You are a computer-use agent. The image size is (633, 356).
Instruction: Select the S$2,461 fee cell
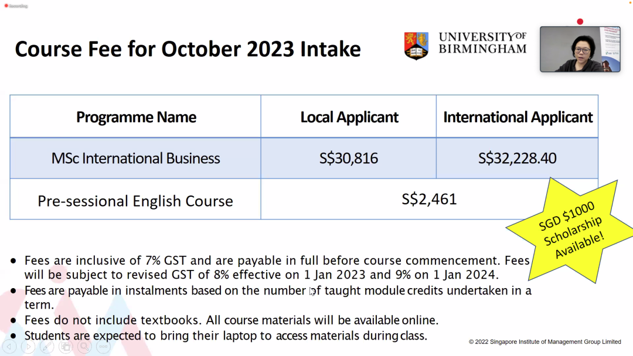[x=429, y=199]
